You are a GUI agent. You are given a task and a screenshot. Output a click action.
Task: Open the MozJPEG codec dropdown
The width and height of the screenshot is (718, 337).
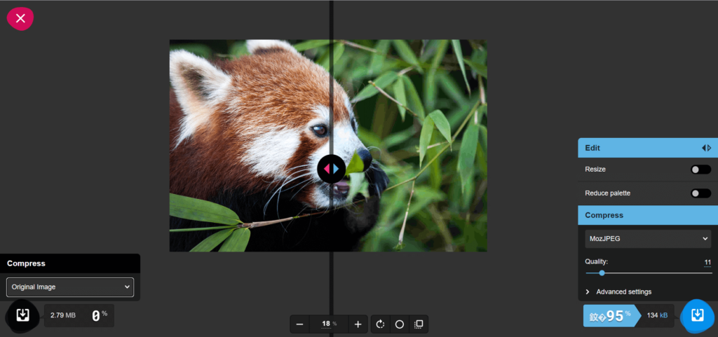click(648, 239)
